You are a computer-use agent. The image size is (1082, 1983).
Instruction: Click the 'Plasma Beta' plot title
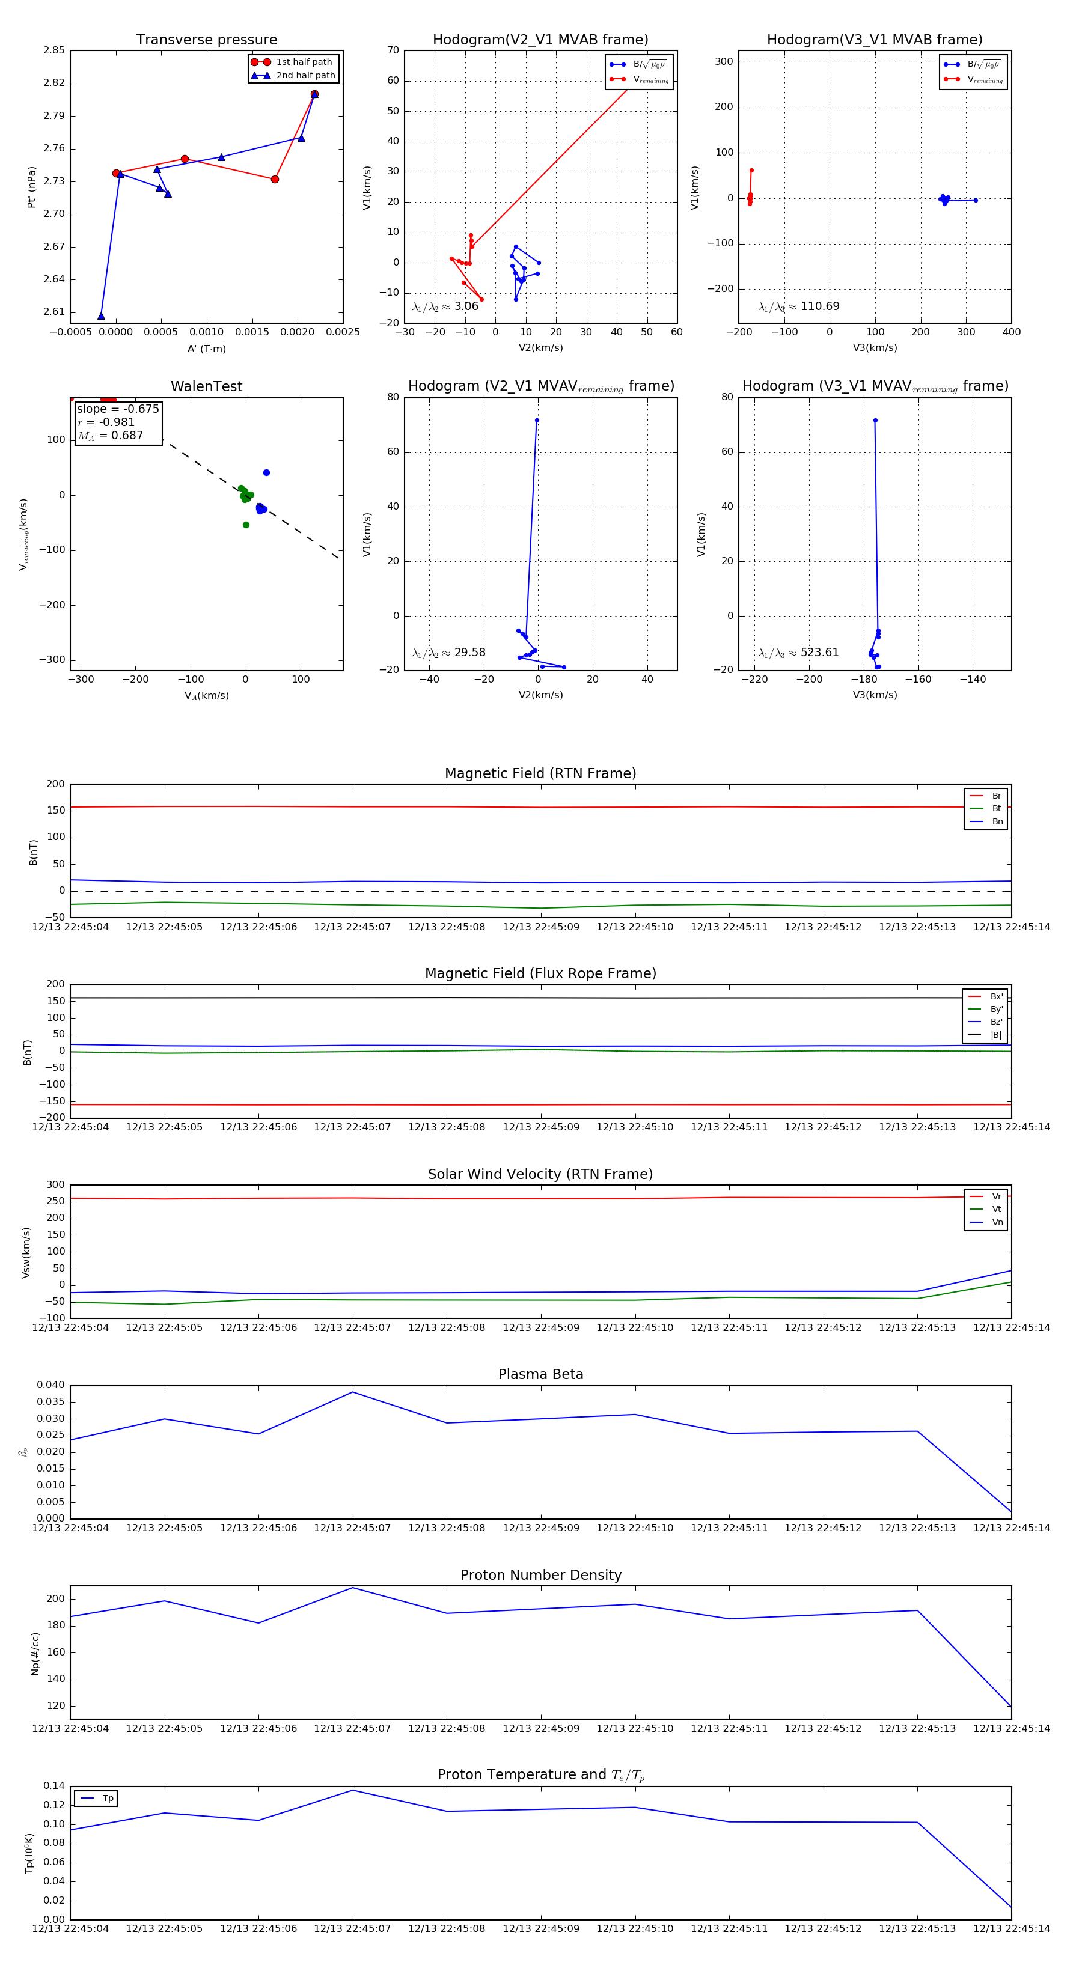pos(540,1374)
